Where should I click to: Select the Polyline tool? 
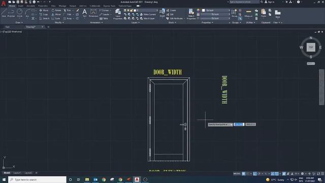11,13
